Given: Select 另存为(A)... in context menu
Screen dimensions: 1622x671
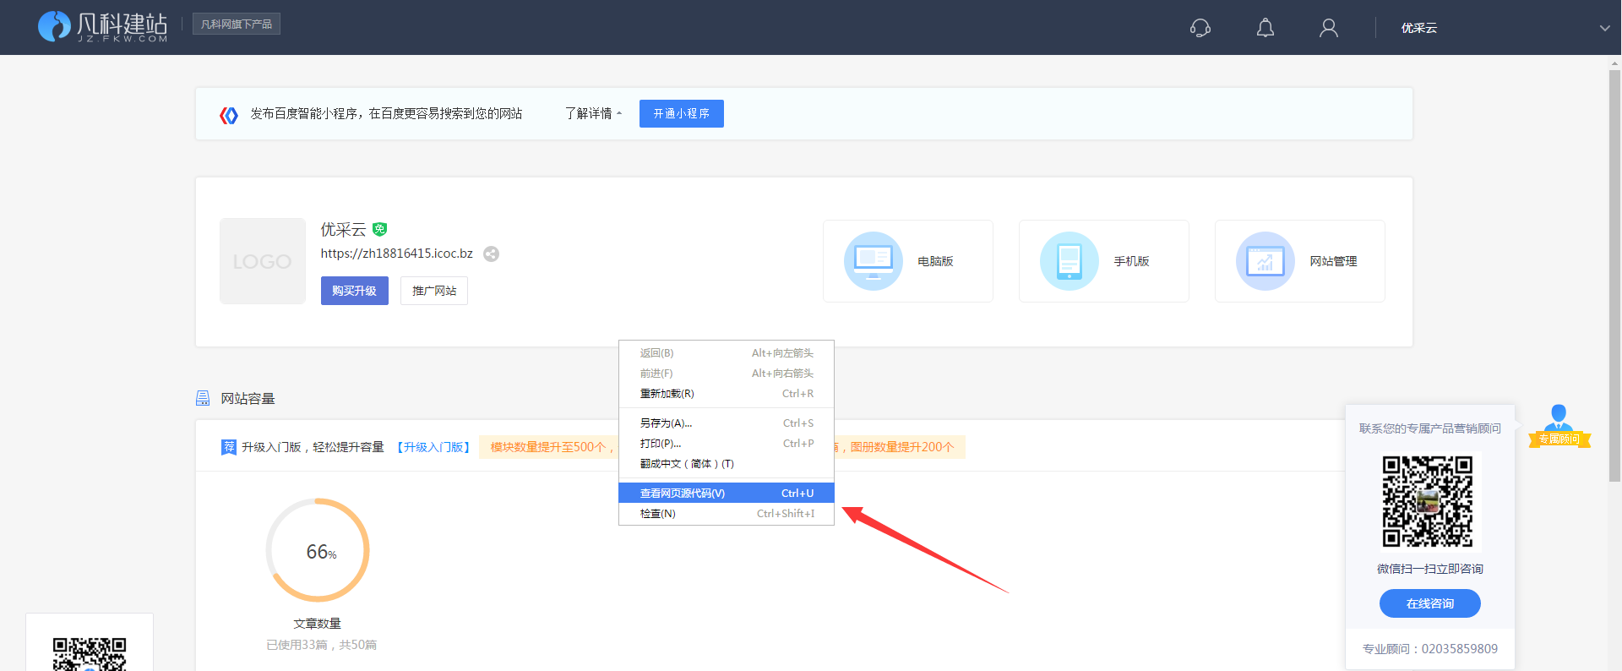Looking at the screenshot, I should (727, 423).
